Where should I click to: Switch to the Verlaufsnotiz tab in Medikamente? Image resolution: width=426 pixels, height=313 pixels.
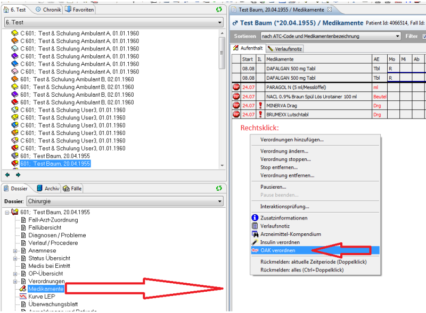[x=285, y=49]
